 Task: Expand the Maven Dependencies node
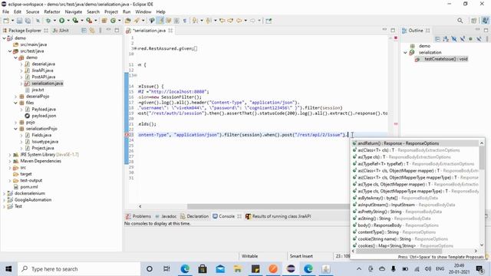coord(10,161)
